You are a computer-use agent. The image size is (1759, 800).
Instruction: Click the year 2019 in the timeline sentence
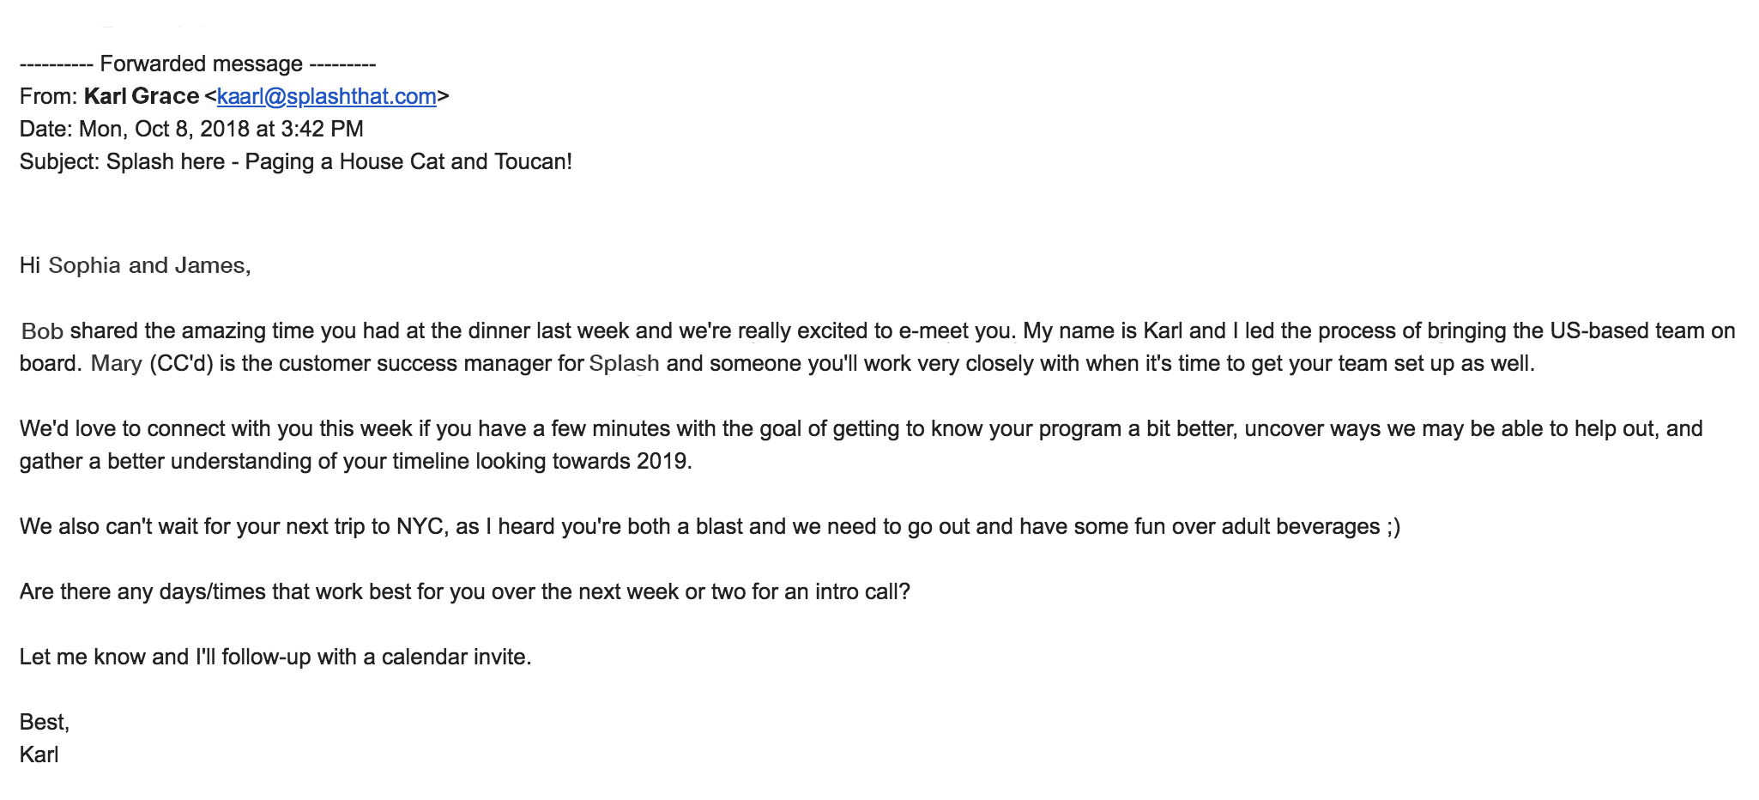(662, 462)
